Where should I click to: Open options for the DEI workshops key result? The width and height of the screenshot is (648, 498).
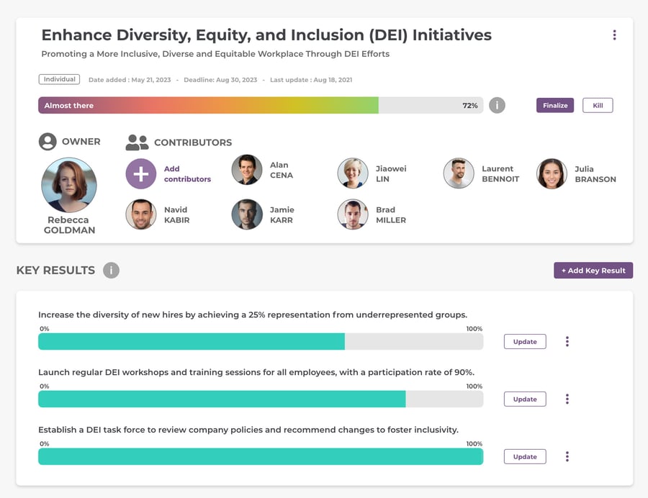pos(567,399)
